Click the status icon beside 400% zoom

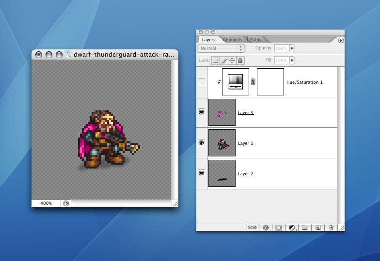click(66, 203)
